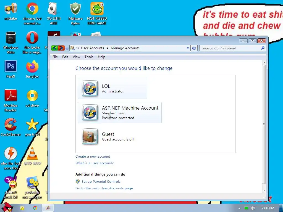This screenshot has width=283, height=212.
Task: Open Morbius Reader icon
Action: (x=11, y=100)
